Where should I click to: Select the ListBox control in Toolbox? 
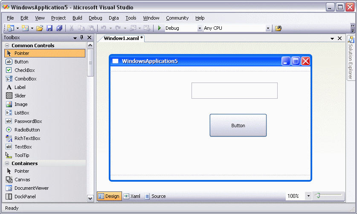pyautogui.click(x=45, y=113)
